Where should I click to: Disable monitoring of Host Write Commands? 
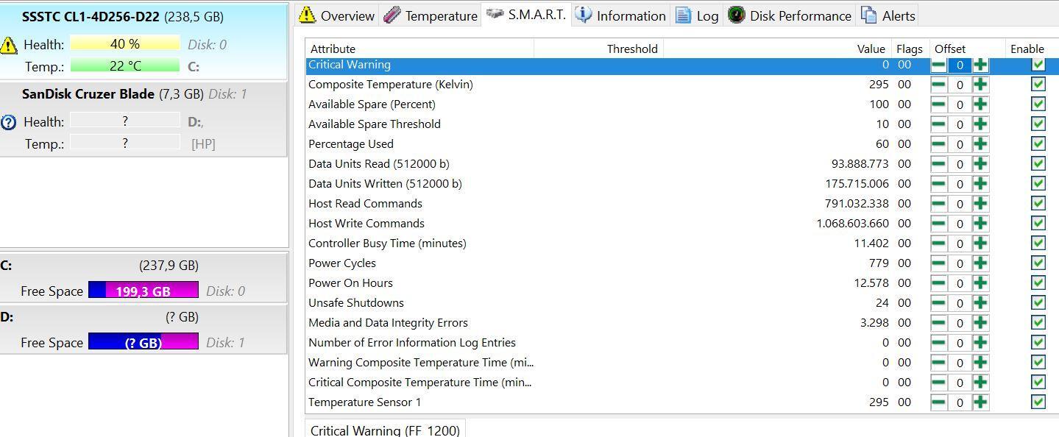[x=1038, y=224]
